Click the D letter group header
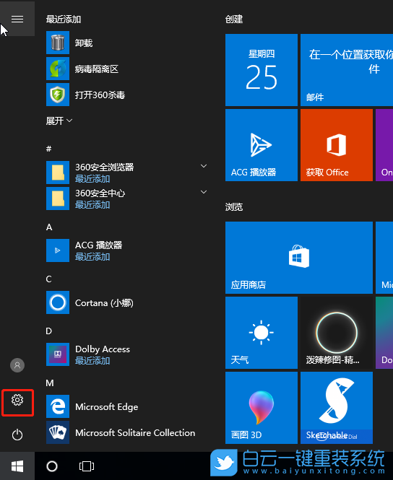This screenshot has width=393, height=480. coord(48,331)
